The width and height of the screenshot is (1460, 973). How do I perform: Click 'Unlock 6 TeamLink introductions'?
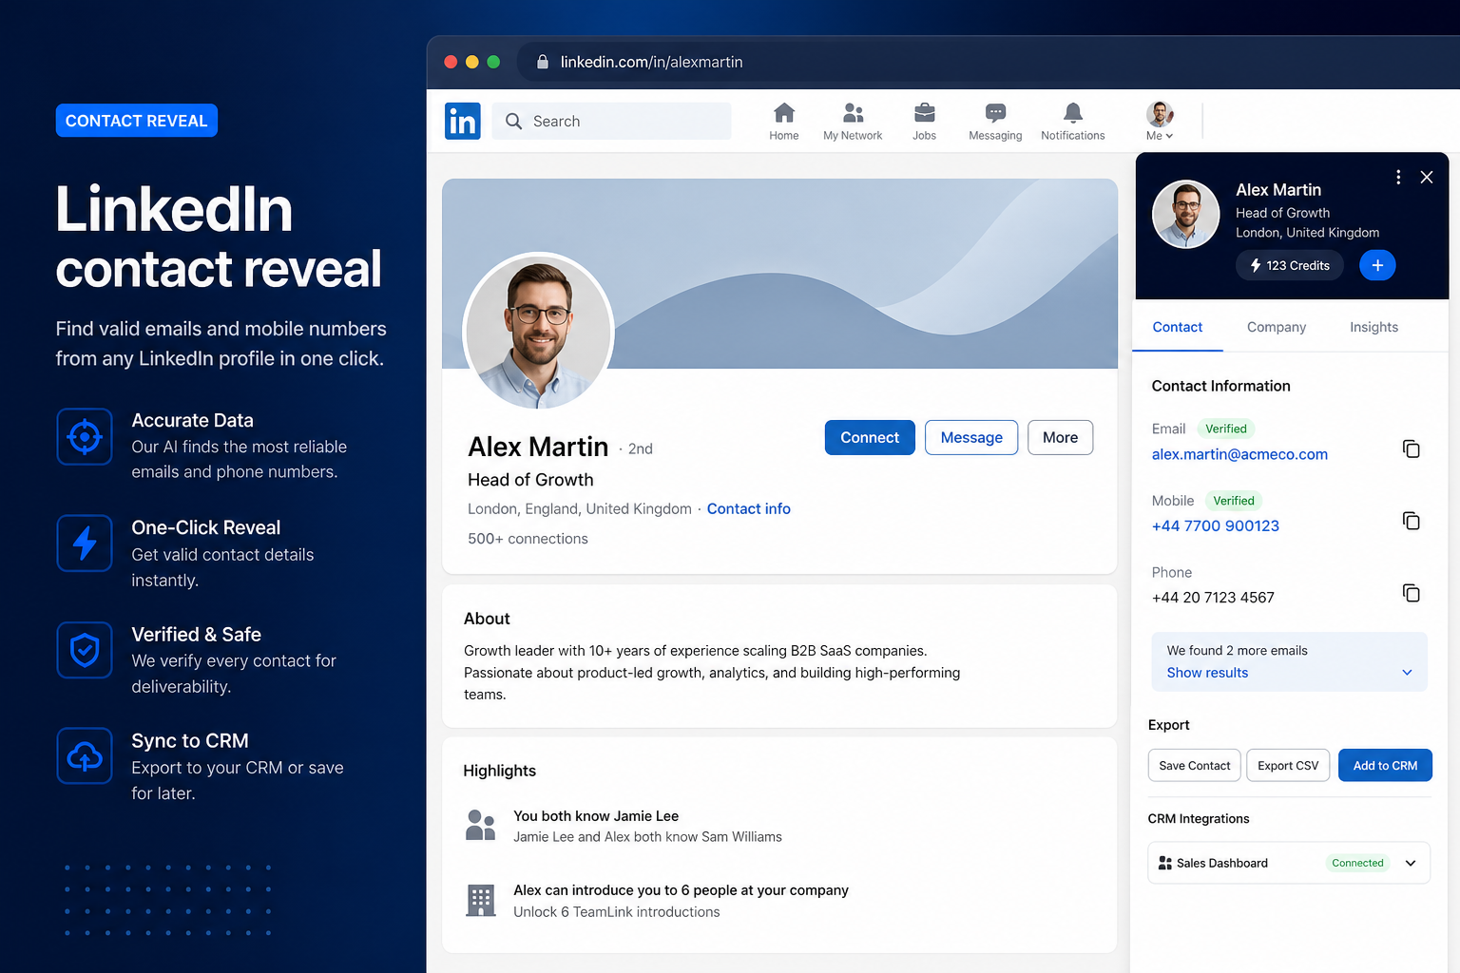[x=617, y=912]
